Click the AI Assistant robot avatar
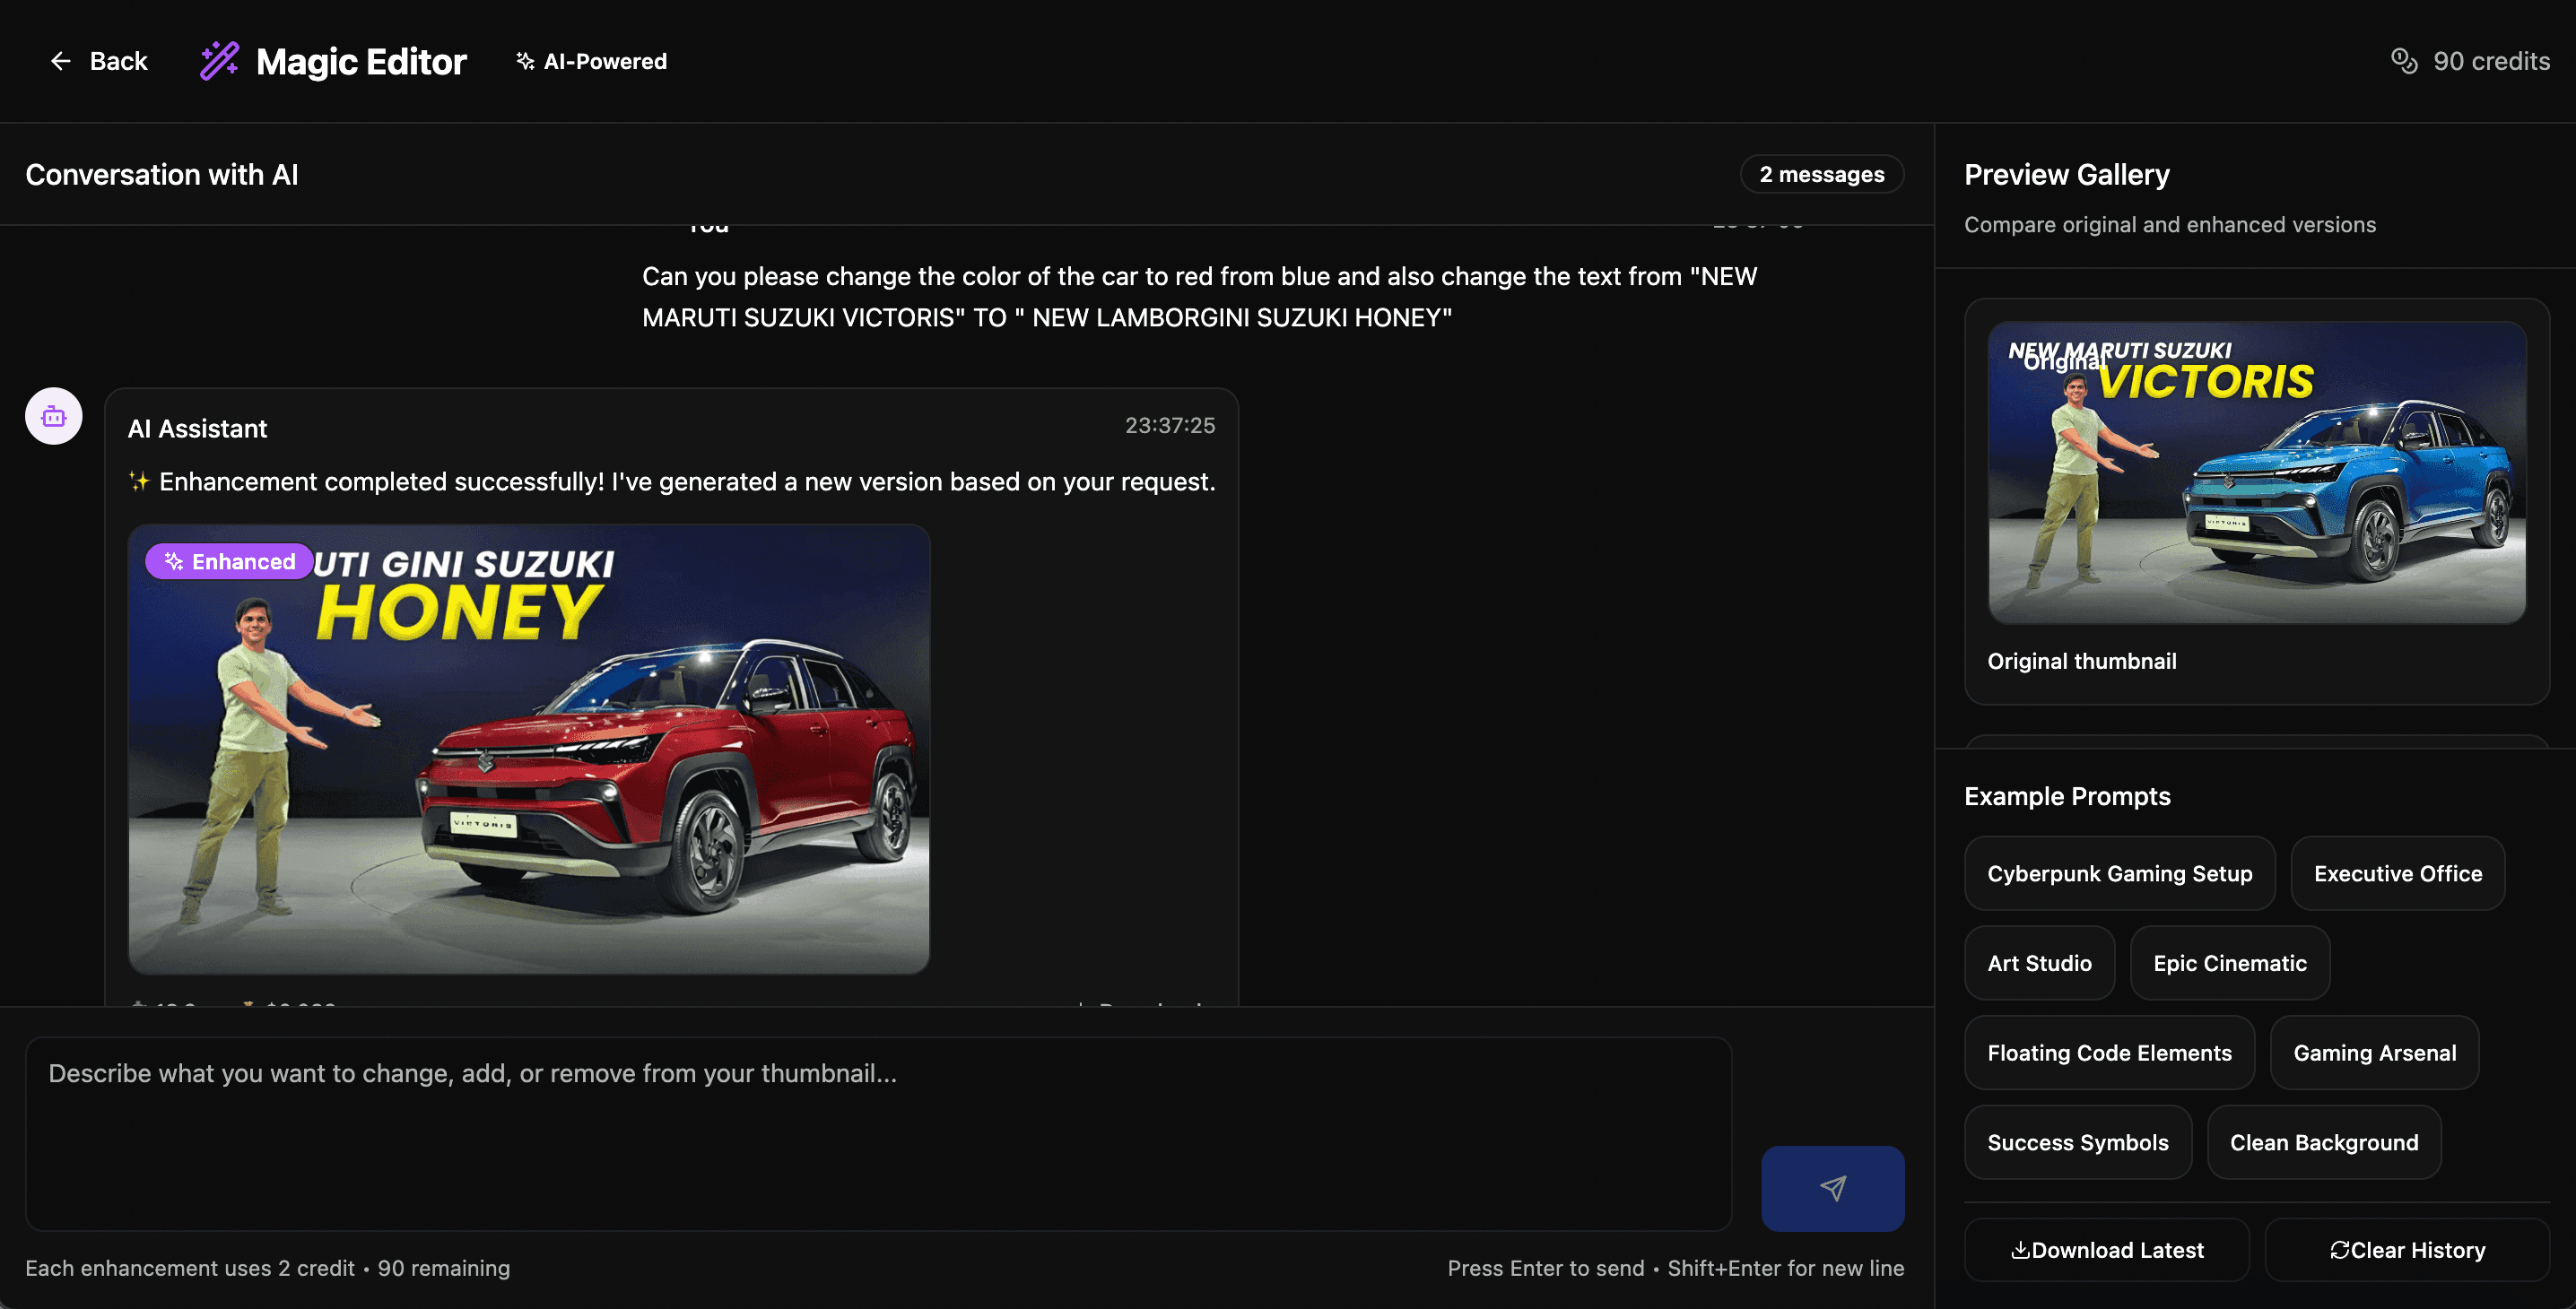The height and width of the screenshot is (1309, 2576). 54,416
